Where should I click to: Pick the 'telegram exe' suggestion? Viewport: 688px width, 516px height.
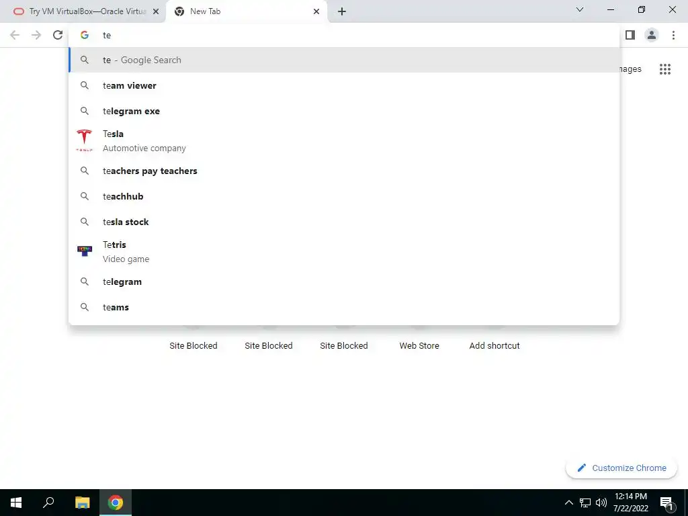pyautogui.click(x=344, y=111)
